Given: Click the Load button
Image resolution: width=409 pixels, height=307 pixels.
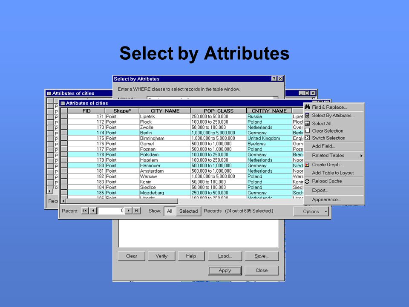Looking at the screenshot, I should [x=225, y=256].
